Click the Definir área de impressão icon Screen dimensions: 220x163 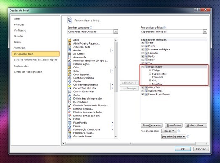tap(70, 99)
